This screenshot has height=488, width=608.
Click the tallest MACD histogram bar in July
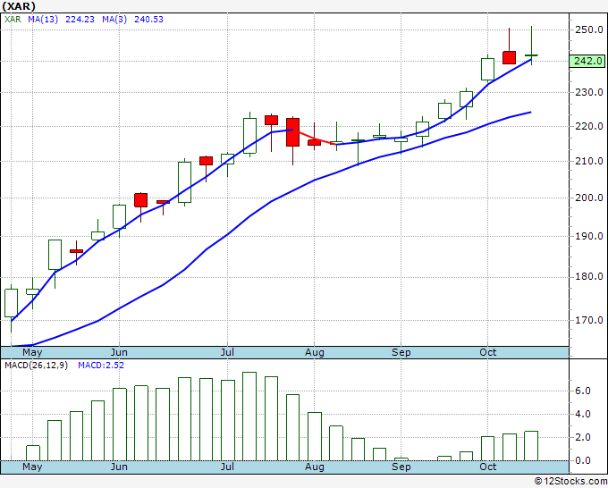[x=249, y=416]
